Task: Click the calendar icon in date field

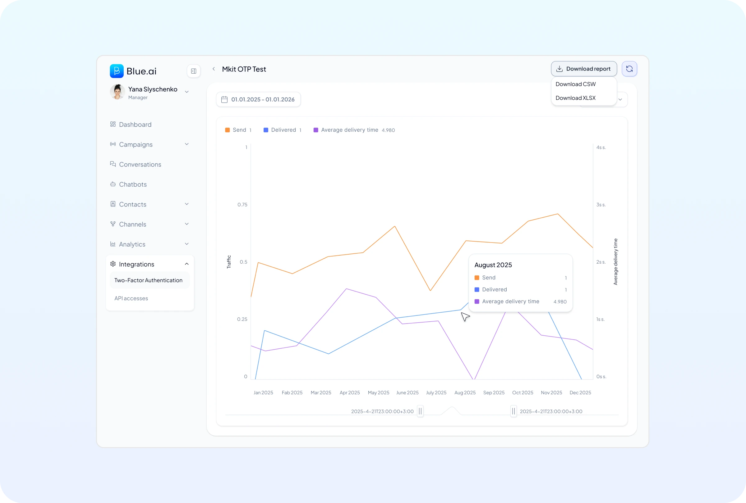Action: (224, 100)
